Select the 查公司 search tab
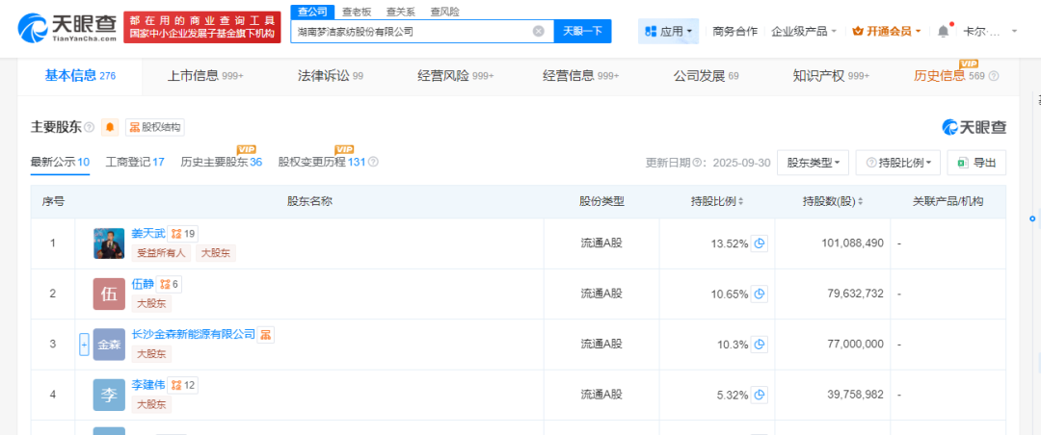This screenshot has width=1041, height=435. [312, 12]
